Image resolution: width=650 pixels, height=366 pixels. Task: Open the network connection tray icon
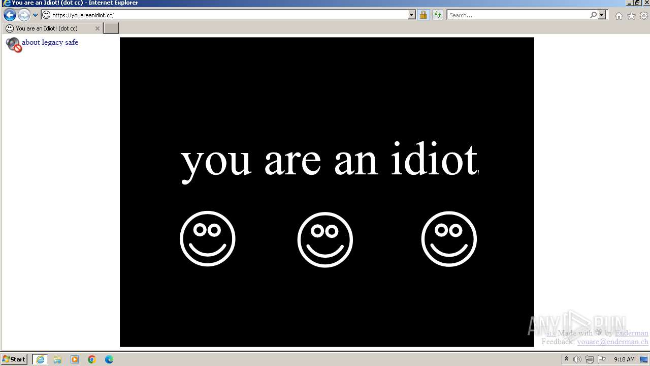click(x=590, y=359)
